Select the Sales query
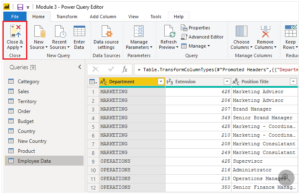 pyautogui.click(x=44, y=91)
